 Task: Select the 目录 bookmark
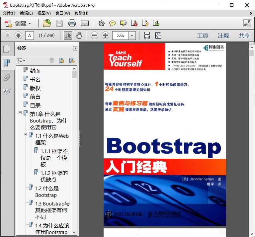click(35, 106)
